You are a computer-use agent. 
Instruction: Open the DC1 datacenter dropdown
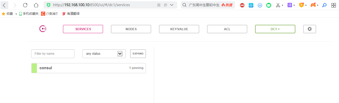click(x=275, y=29)
